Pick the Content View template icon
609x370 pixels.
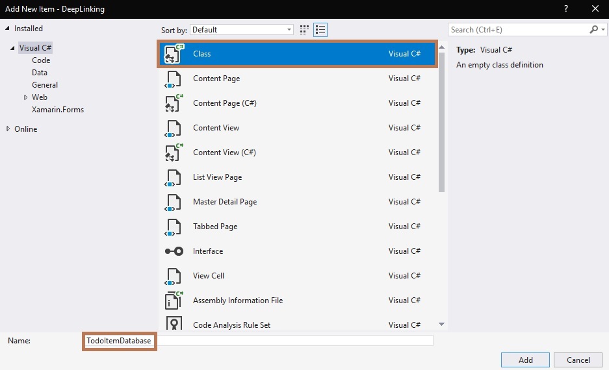pos(174,128)
